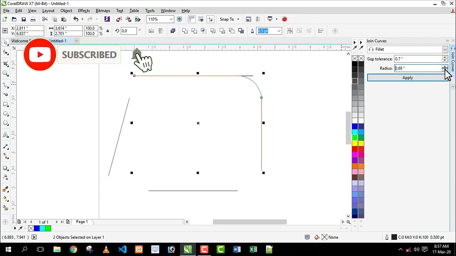Click the Apply button
456x256 pixels.
point(408,78)
